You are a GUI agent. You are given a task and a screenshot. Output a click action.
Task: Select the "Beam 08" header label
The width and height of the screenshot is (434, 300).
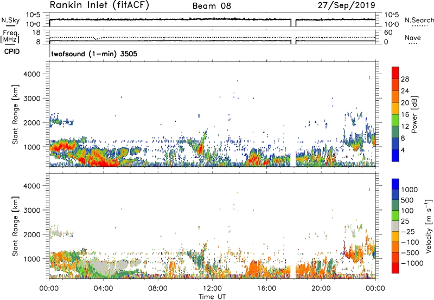212,6
